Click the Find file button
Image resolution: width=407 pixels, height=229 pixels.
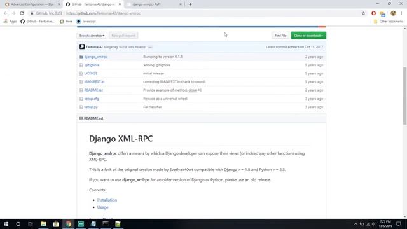[280, 36]
